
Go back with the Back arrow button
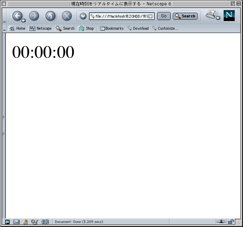17,16
